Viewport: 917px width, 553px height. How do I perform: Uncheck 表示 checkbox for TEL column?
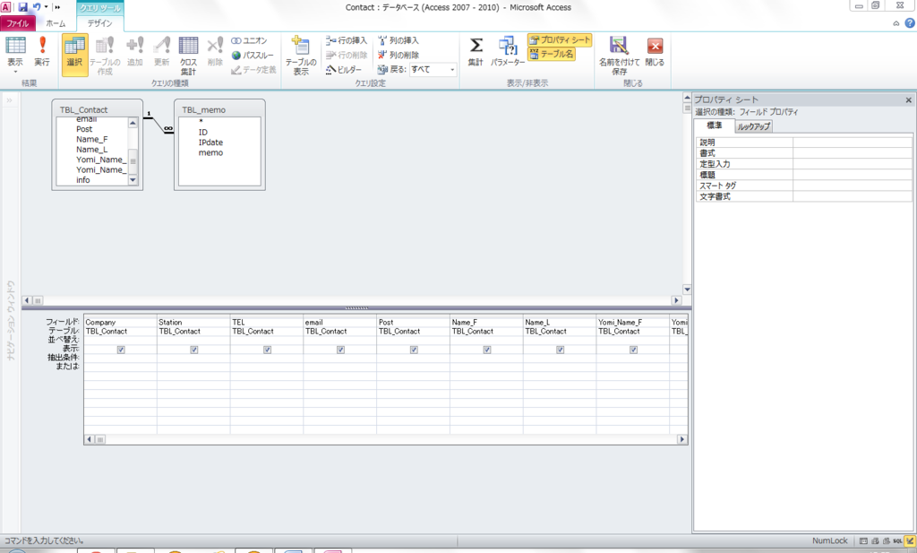pos(267,350)
